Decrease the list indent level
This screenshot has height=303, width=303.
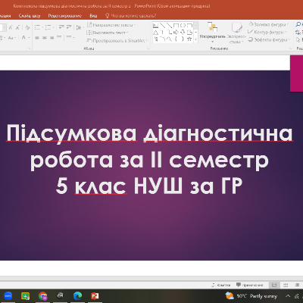click(61, 27)
